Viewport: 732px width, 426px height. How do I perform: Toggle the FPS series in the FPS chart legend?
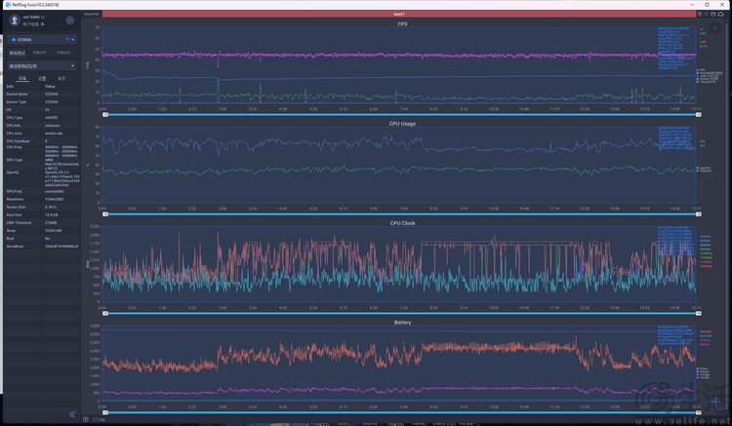tap(701, 70)
